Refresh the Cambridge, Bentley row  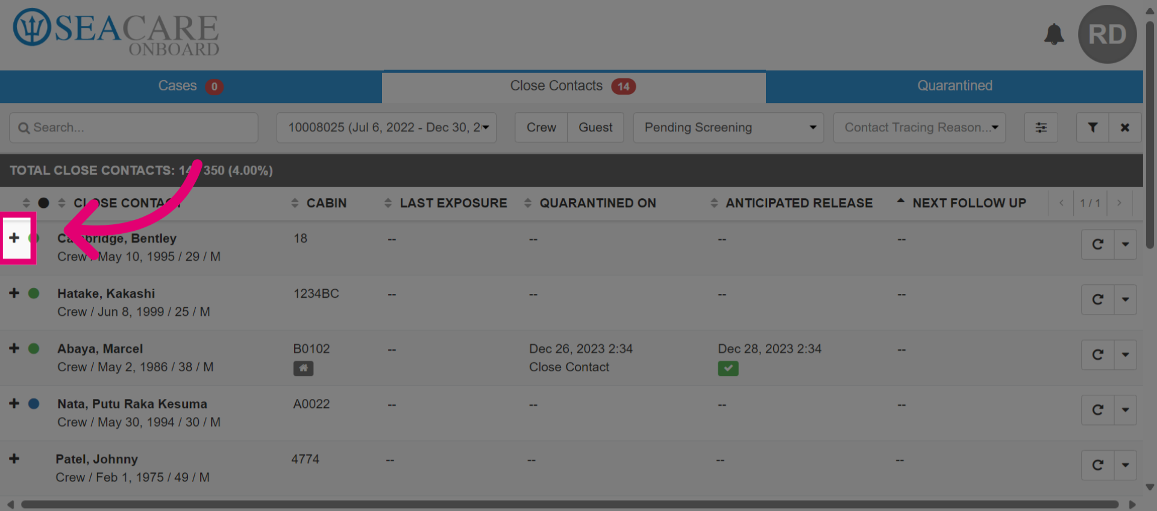1097,244
